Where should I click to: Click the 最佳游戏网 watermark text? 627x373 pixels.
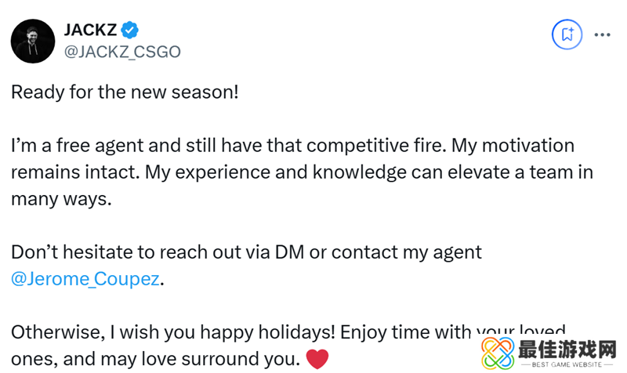click(570, 345)
